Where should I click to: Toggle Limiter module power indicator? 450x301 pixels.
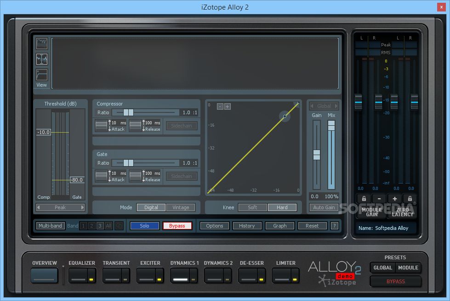point(295,279)
